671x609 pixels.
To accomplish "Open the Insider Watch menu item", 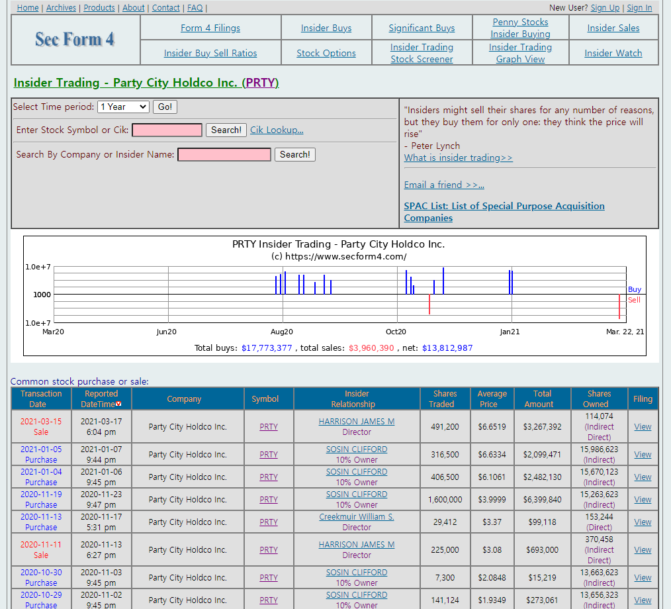I will click(x=613, y=53).
